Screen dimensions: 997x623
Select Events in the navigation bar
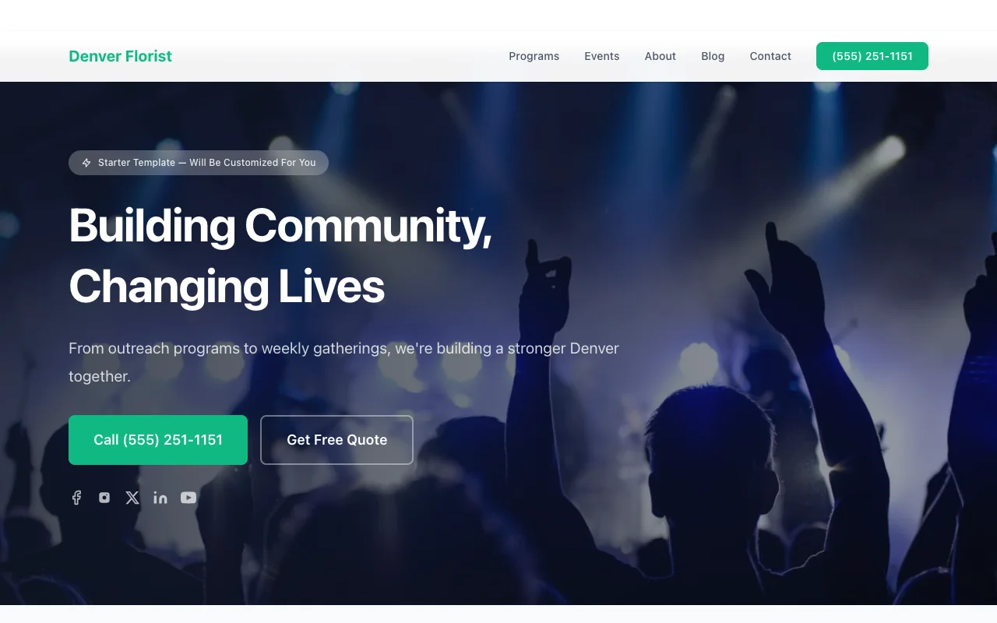pyautogui.click(x=601, y=56)
